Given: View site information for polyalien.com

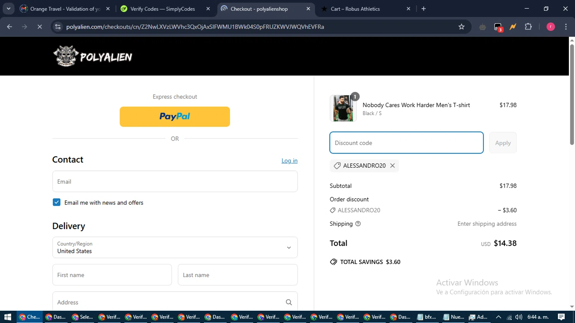Looking at the screenshot, I should 58,27.
